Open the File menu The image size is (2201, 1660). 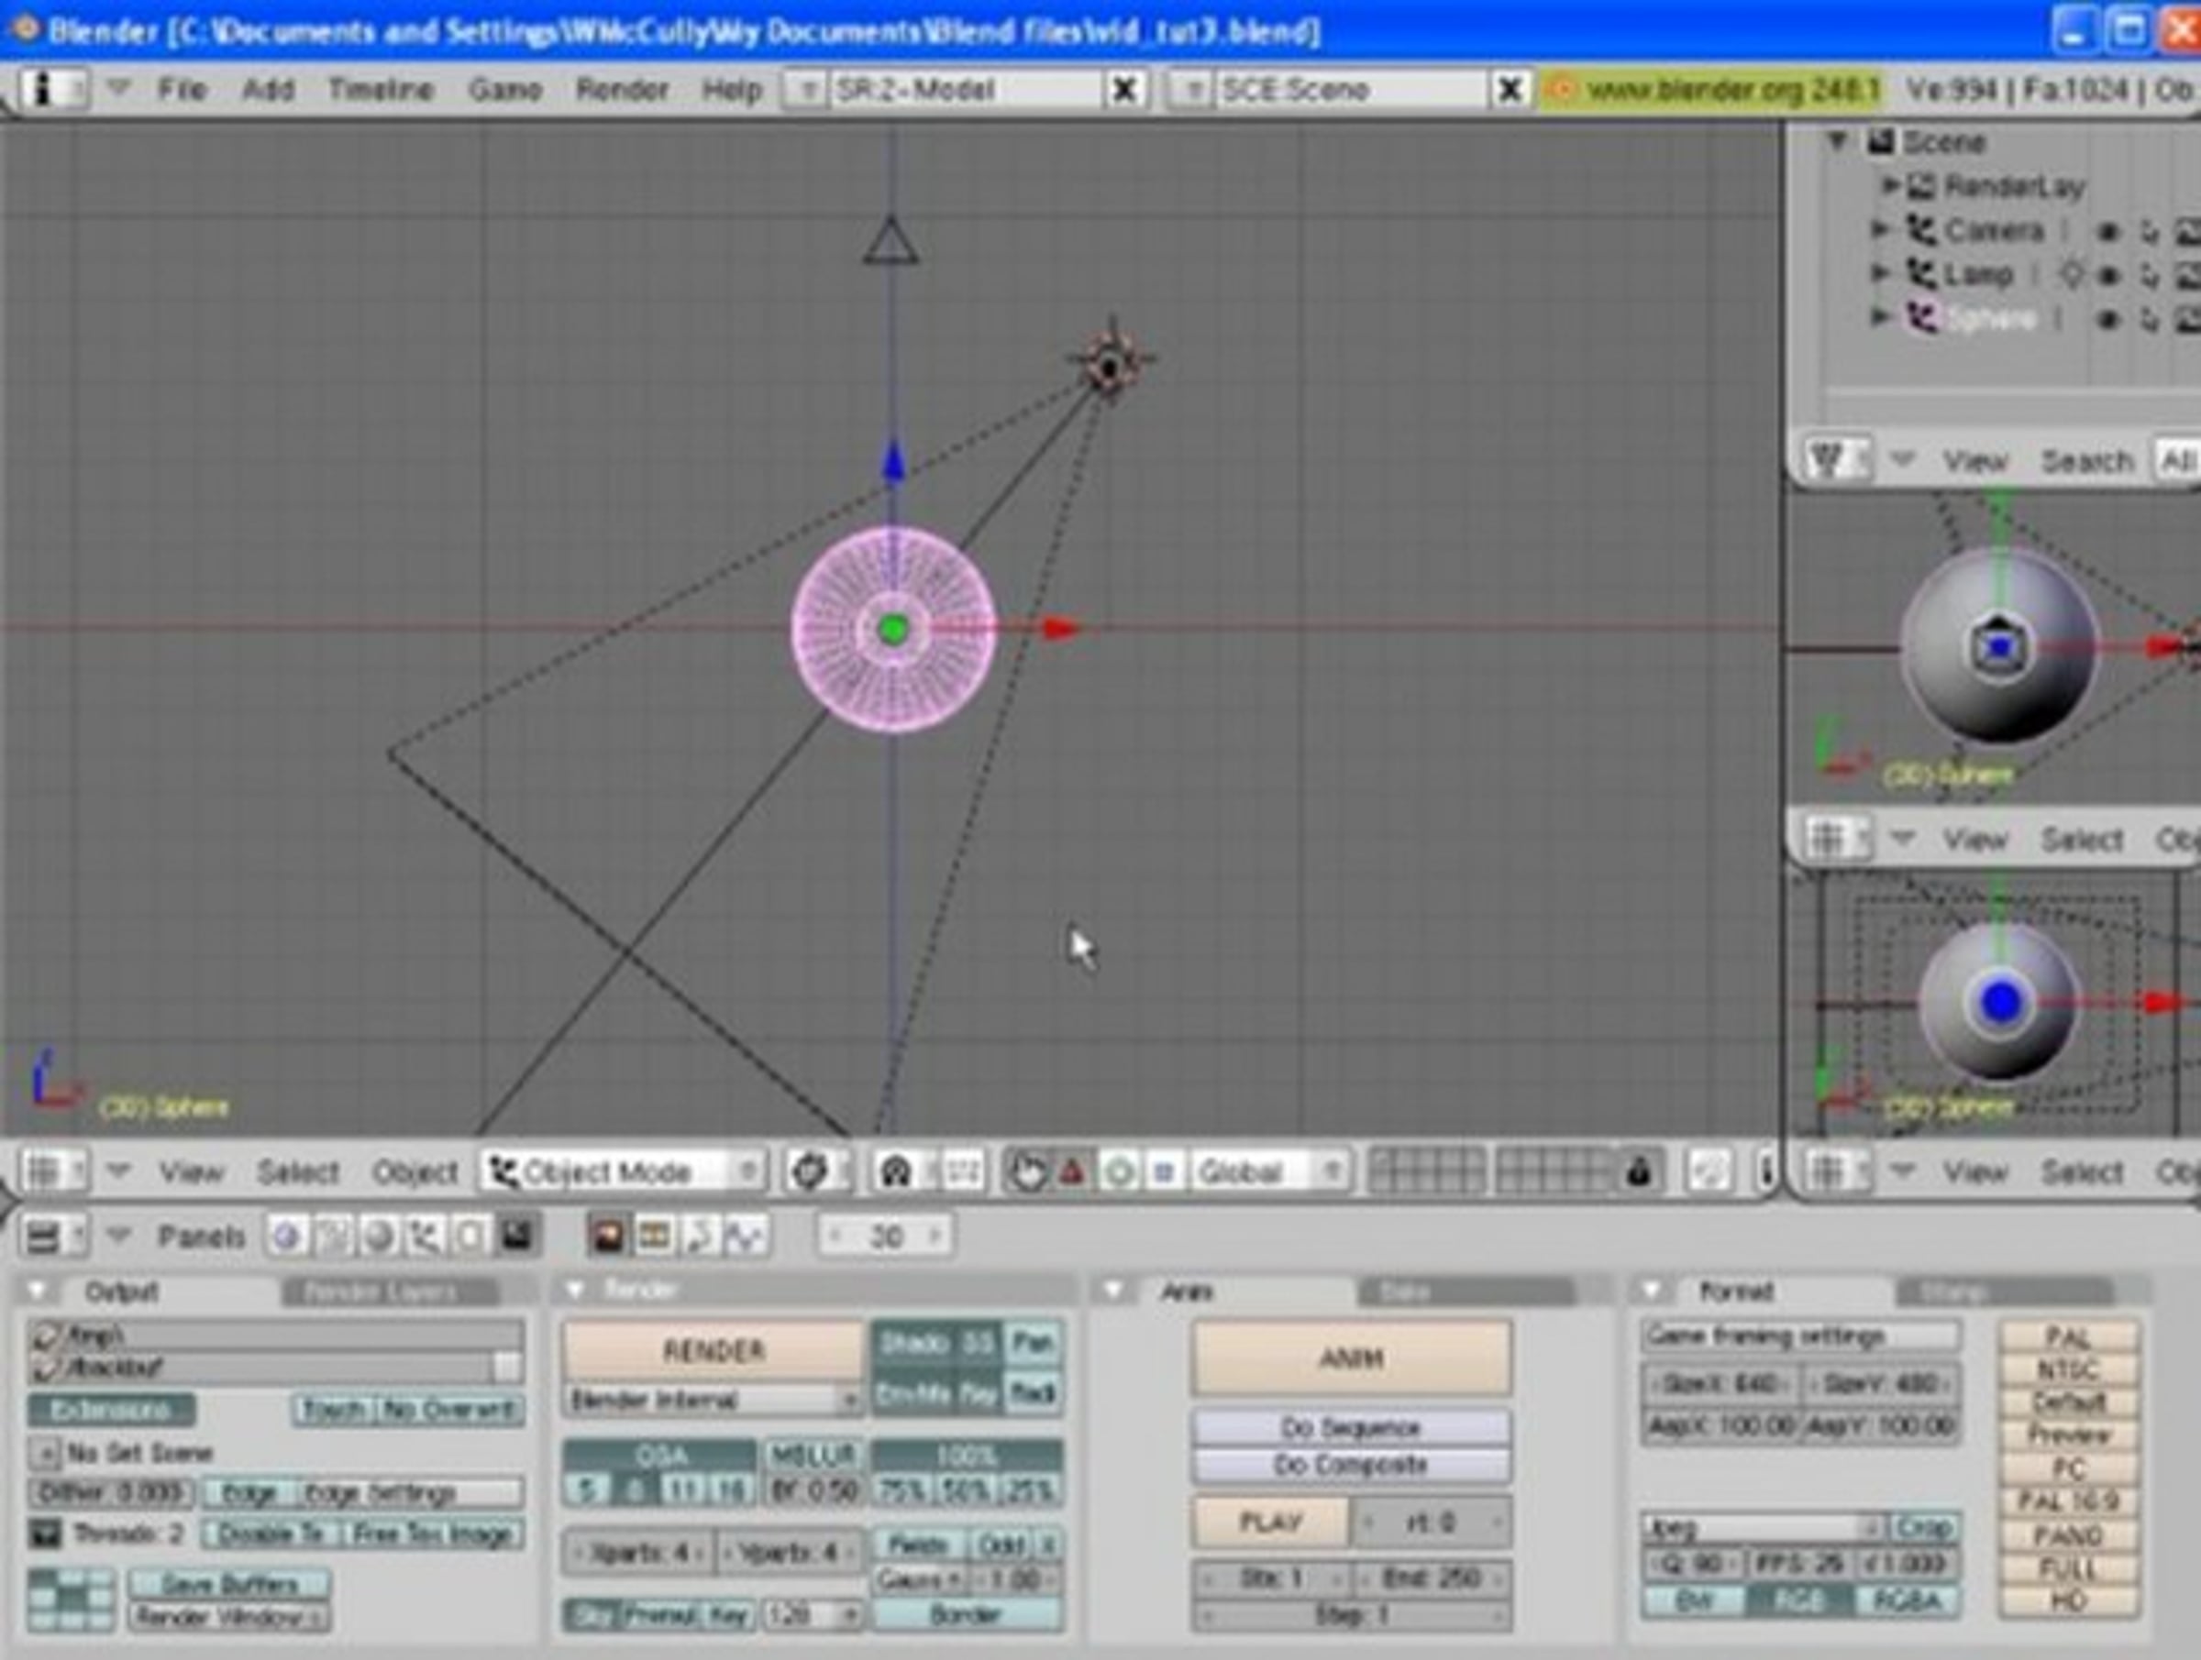click(x=183, y=90)
